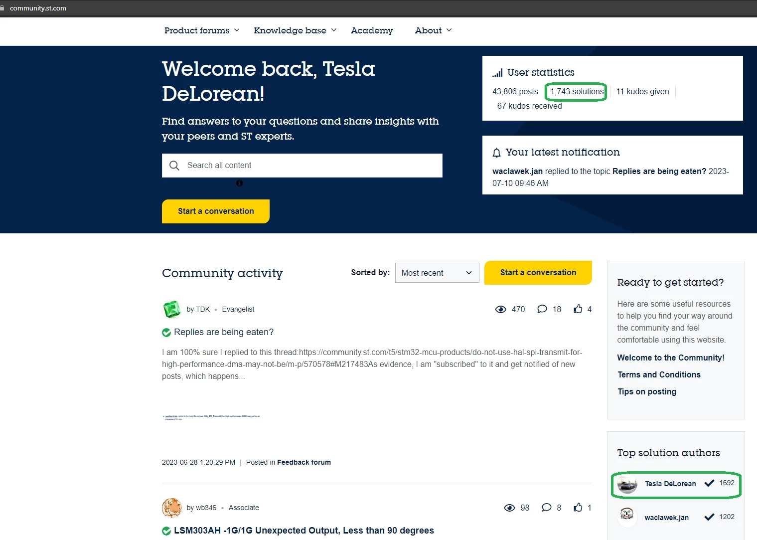757x540 pixels.
Task: Click the User statistics heading
Action: [541, 73]
